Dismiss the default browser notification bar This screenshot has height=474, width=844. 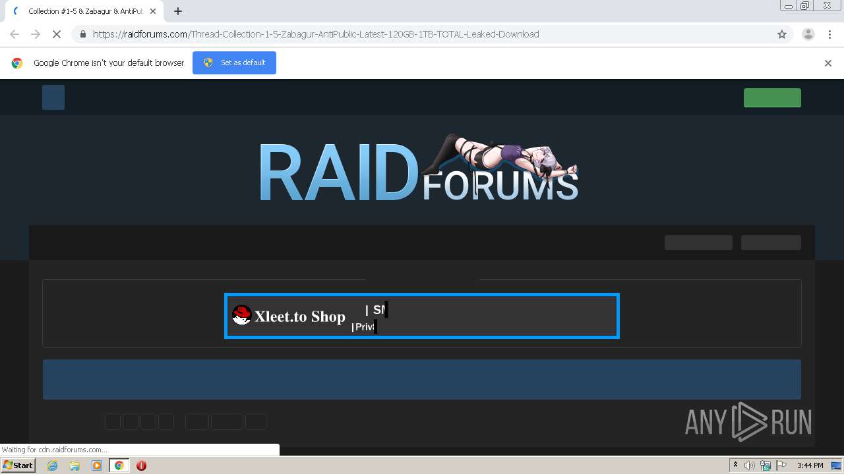click(x=828, y=63)
